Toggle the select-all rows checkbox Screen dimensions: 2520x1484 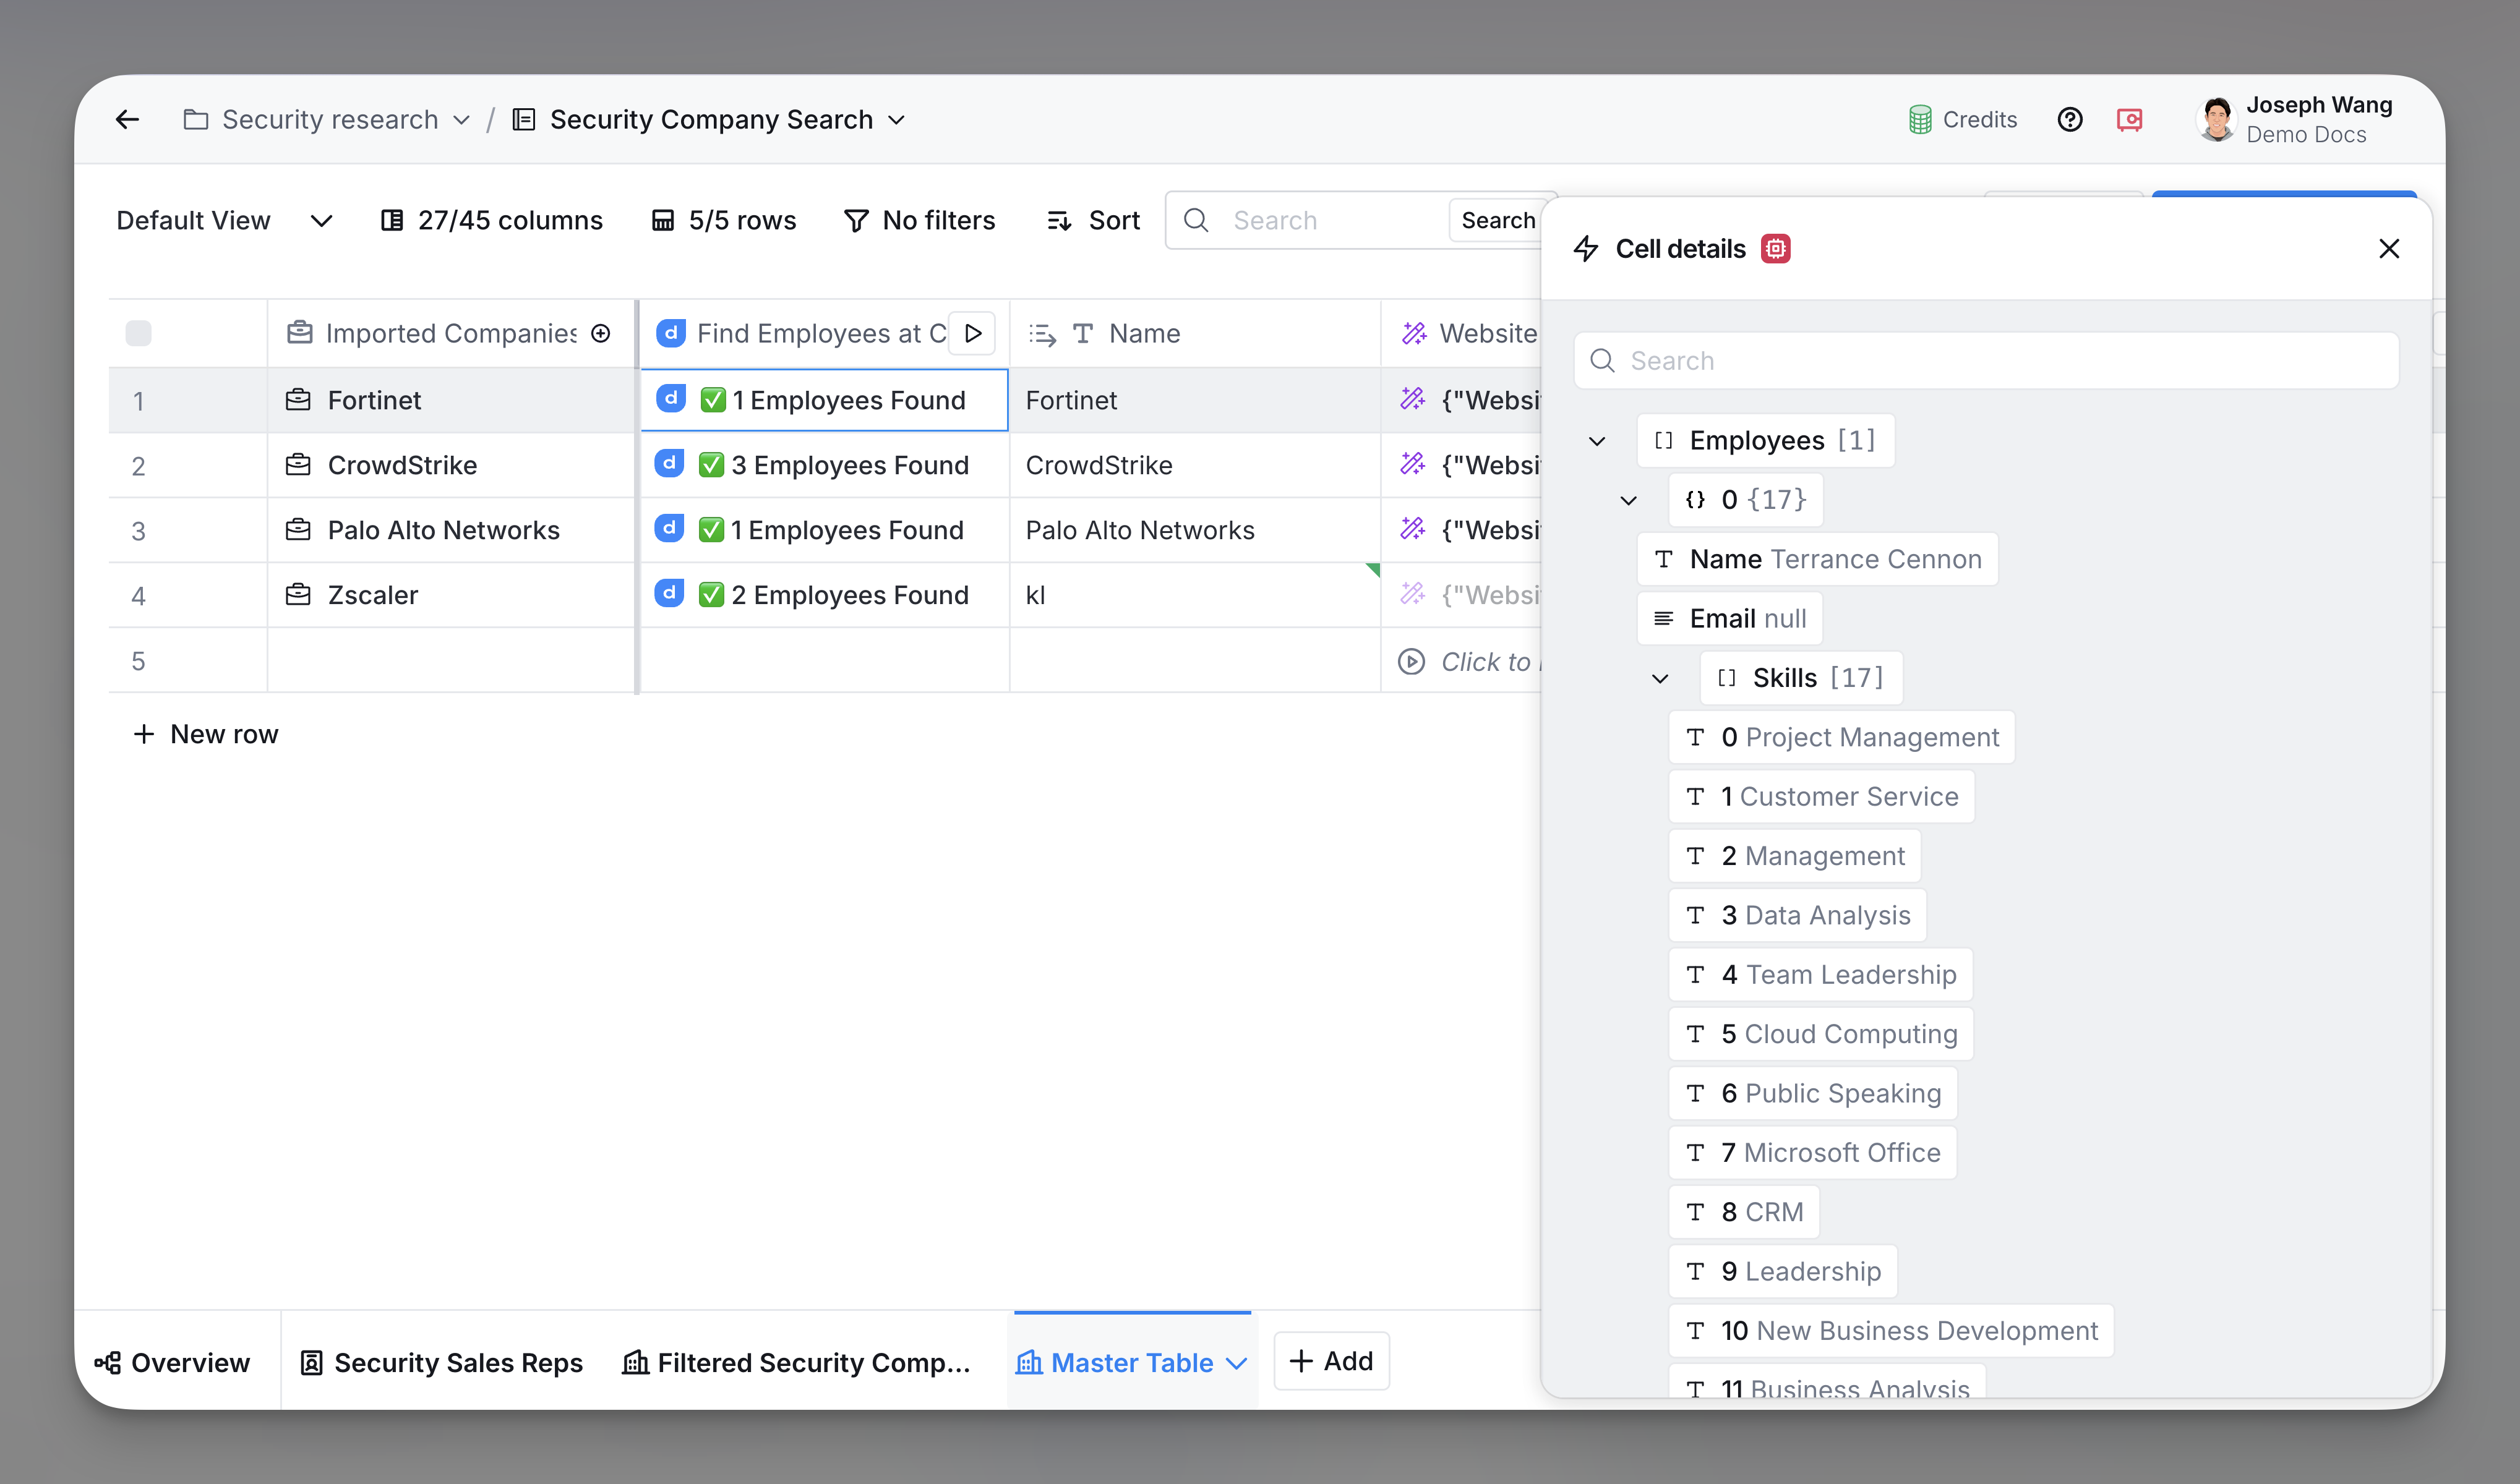[138, 334]
